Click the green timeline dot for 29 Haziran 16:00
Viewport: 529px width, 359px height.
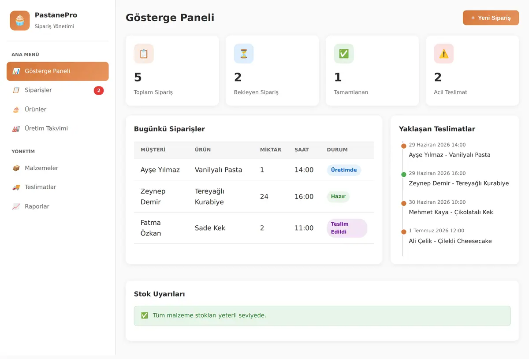[404, 175]
